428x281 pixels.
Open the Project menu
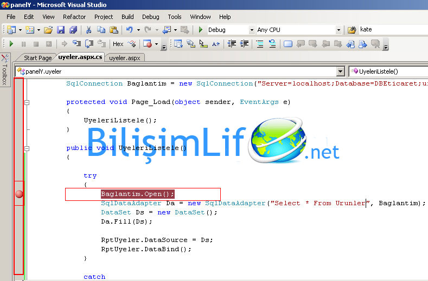(x=104, y=17)
